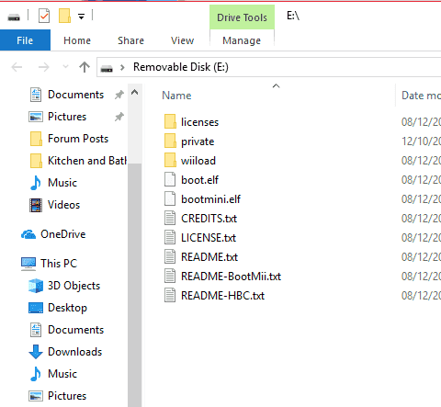Click the Back navigation arrow
This screenshot has width=441, height=407.
coord(17,67)
